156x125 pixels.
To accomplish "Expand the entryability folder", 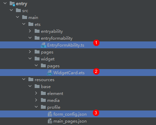I will click(x=30, y=31).
